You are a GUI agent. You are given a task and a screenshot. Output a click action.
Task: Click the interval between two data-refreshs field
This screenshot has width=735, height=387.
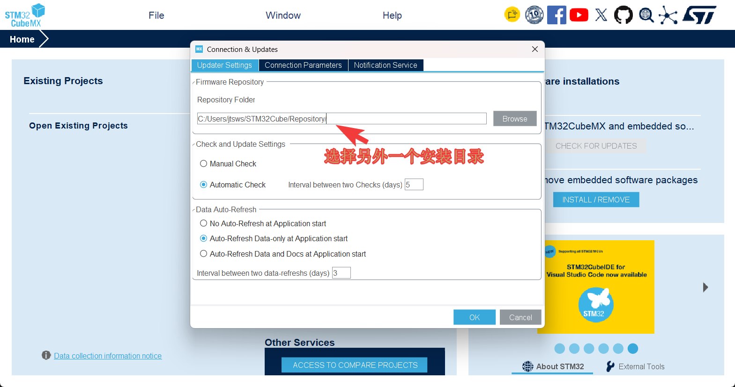(x=342, y=273)
